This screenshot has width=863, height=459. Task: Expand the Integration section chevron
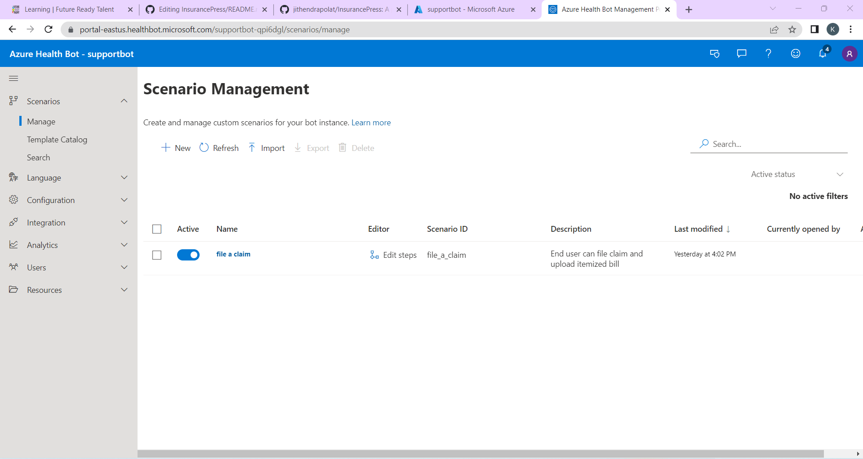125,222
